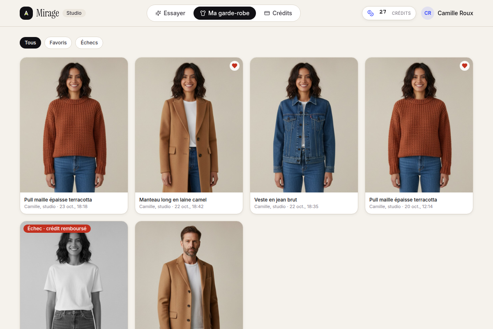Image resolution: width=493 pixels, height=329 pixels.
Task: Click the shirt icon in Ma garde-robe
Action: point(203,13)
